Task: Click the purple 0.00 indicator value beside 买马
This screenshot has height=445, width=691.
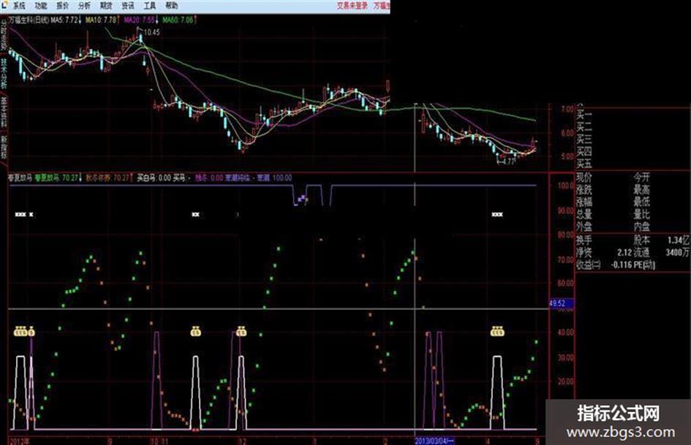Action: tap(217, 178)
